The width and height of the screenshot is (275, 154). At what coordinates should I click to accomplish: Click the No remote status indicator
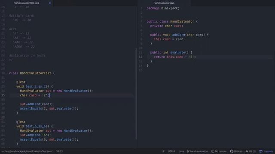point(219,151)
